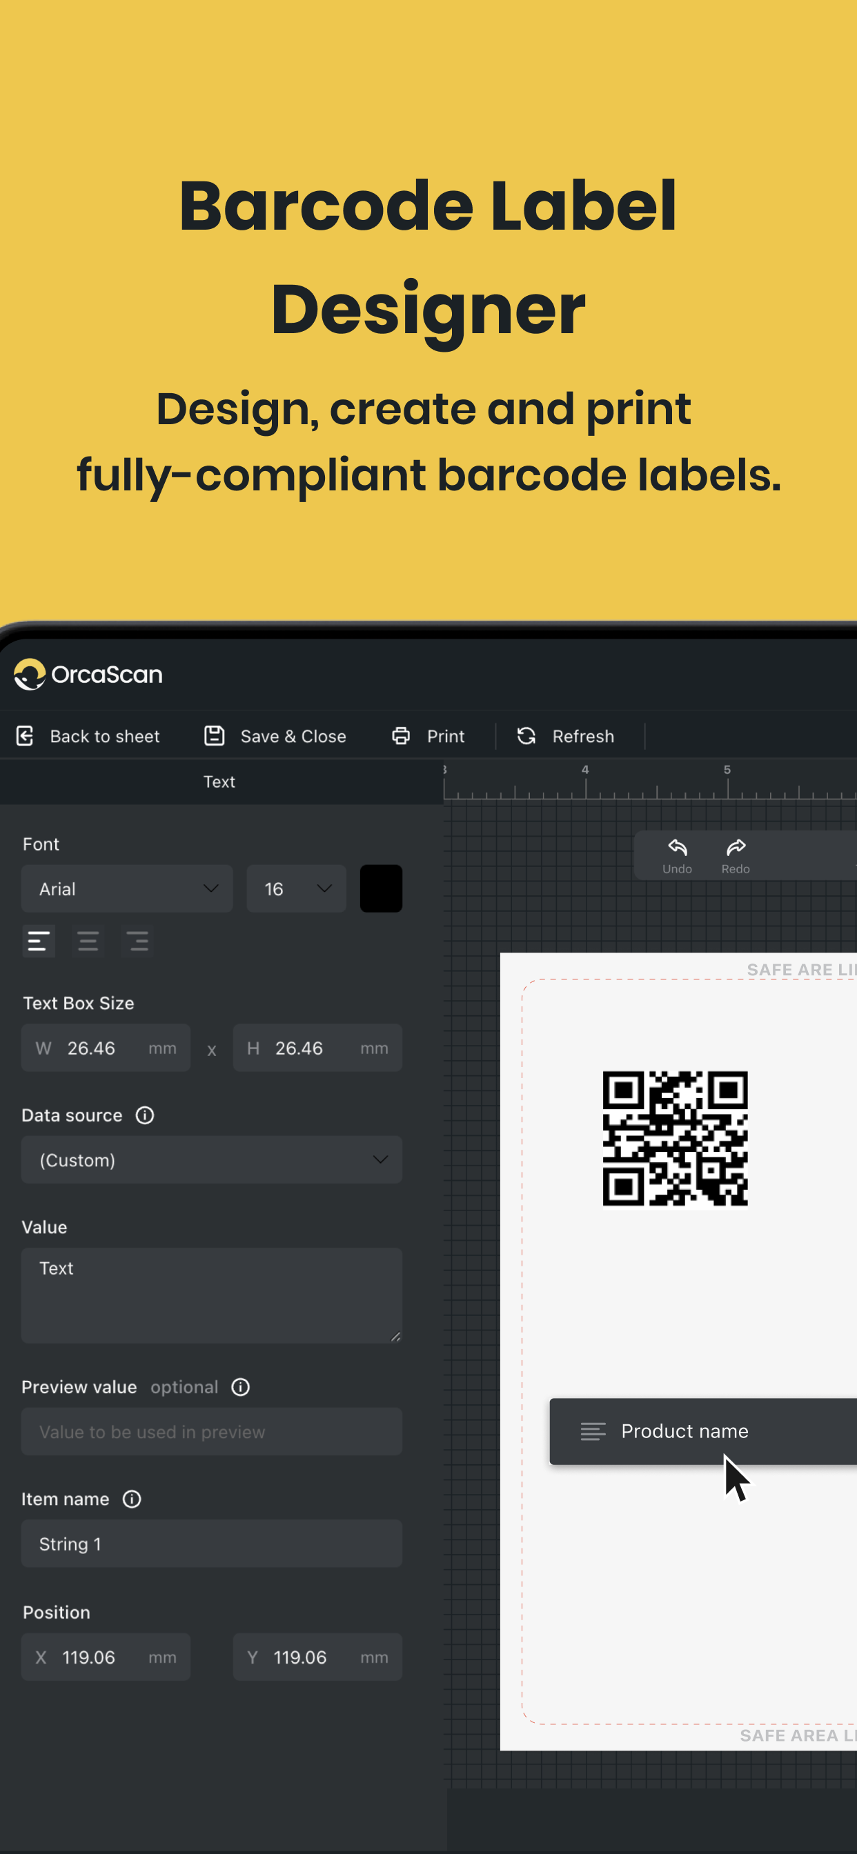Align text to the left

(38, 941)
